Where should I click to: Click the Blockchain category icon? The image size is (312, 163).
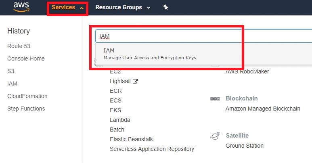click(215, 99)
